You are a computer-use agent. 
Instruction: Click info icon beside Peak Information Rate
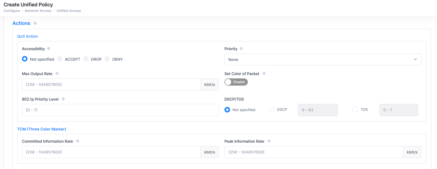tap(269, 141)
